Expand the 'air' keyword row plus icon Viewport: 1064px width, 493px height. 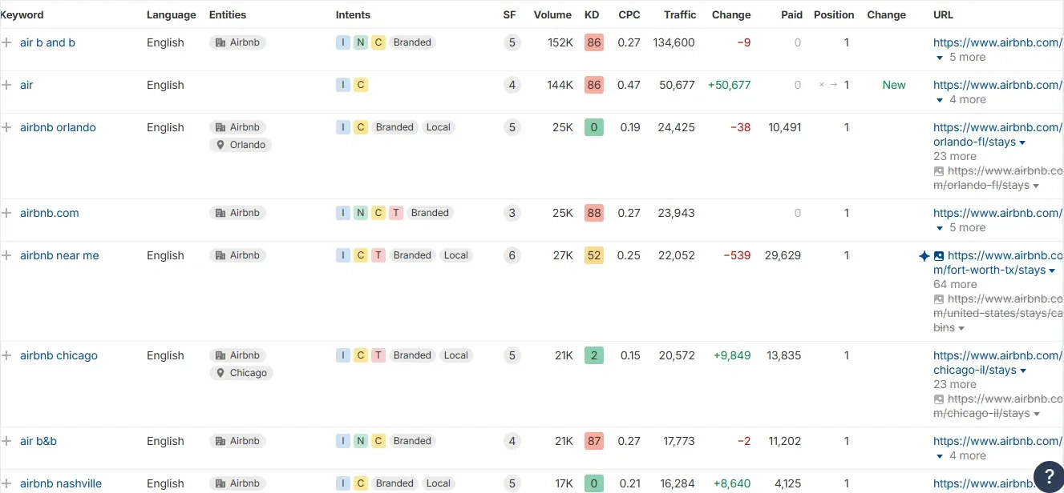(x=6, y=85)
